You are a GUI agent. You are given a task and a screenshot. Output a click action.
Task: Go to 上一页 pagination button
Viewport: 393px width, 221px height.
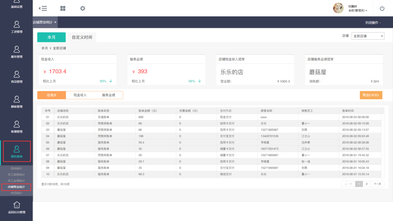coord(348,184)
